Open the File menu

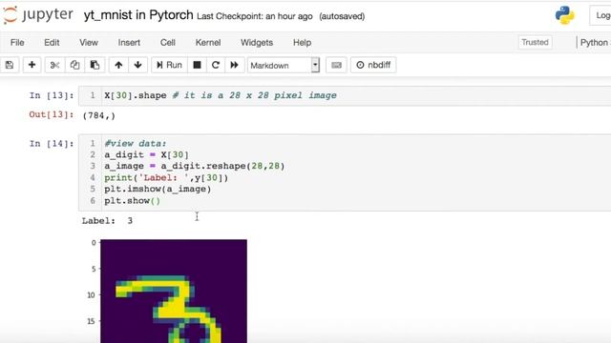(17, 42)
